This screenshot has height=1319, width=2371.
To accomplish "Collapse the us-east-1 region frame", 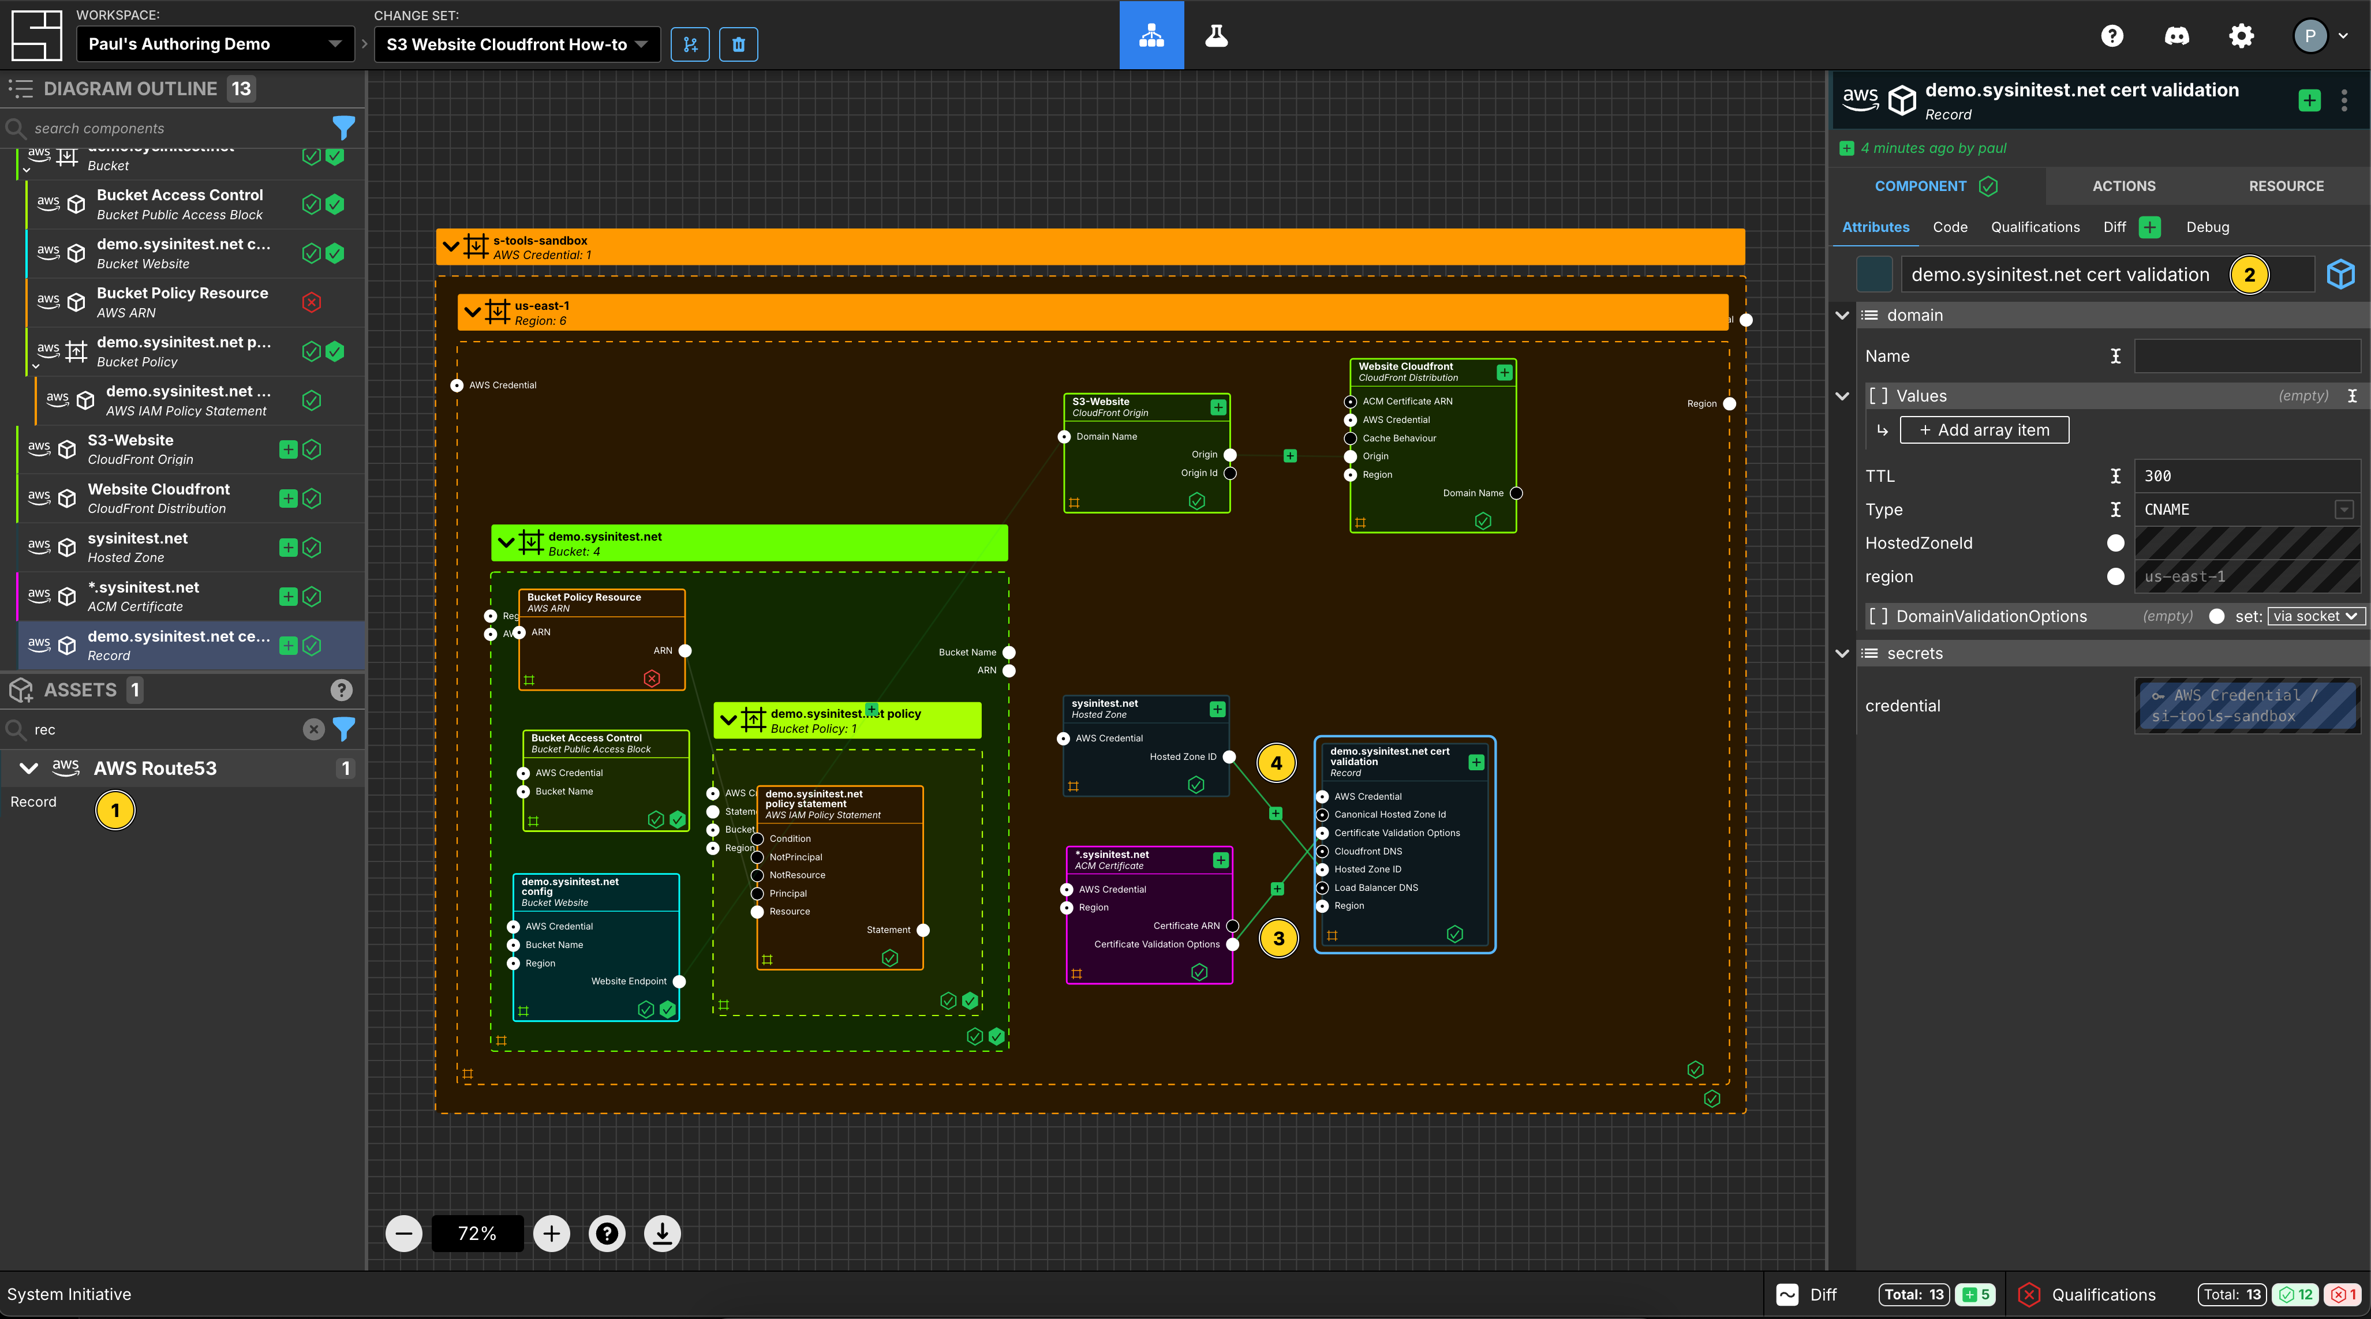I will pos(473,312).
